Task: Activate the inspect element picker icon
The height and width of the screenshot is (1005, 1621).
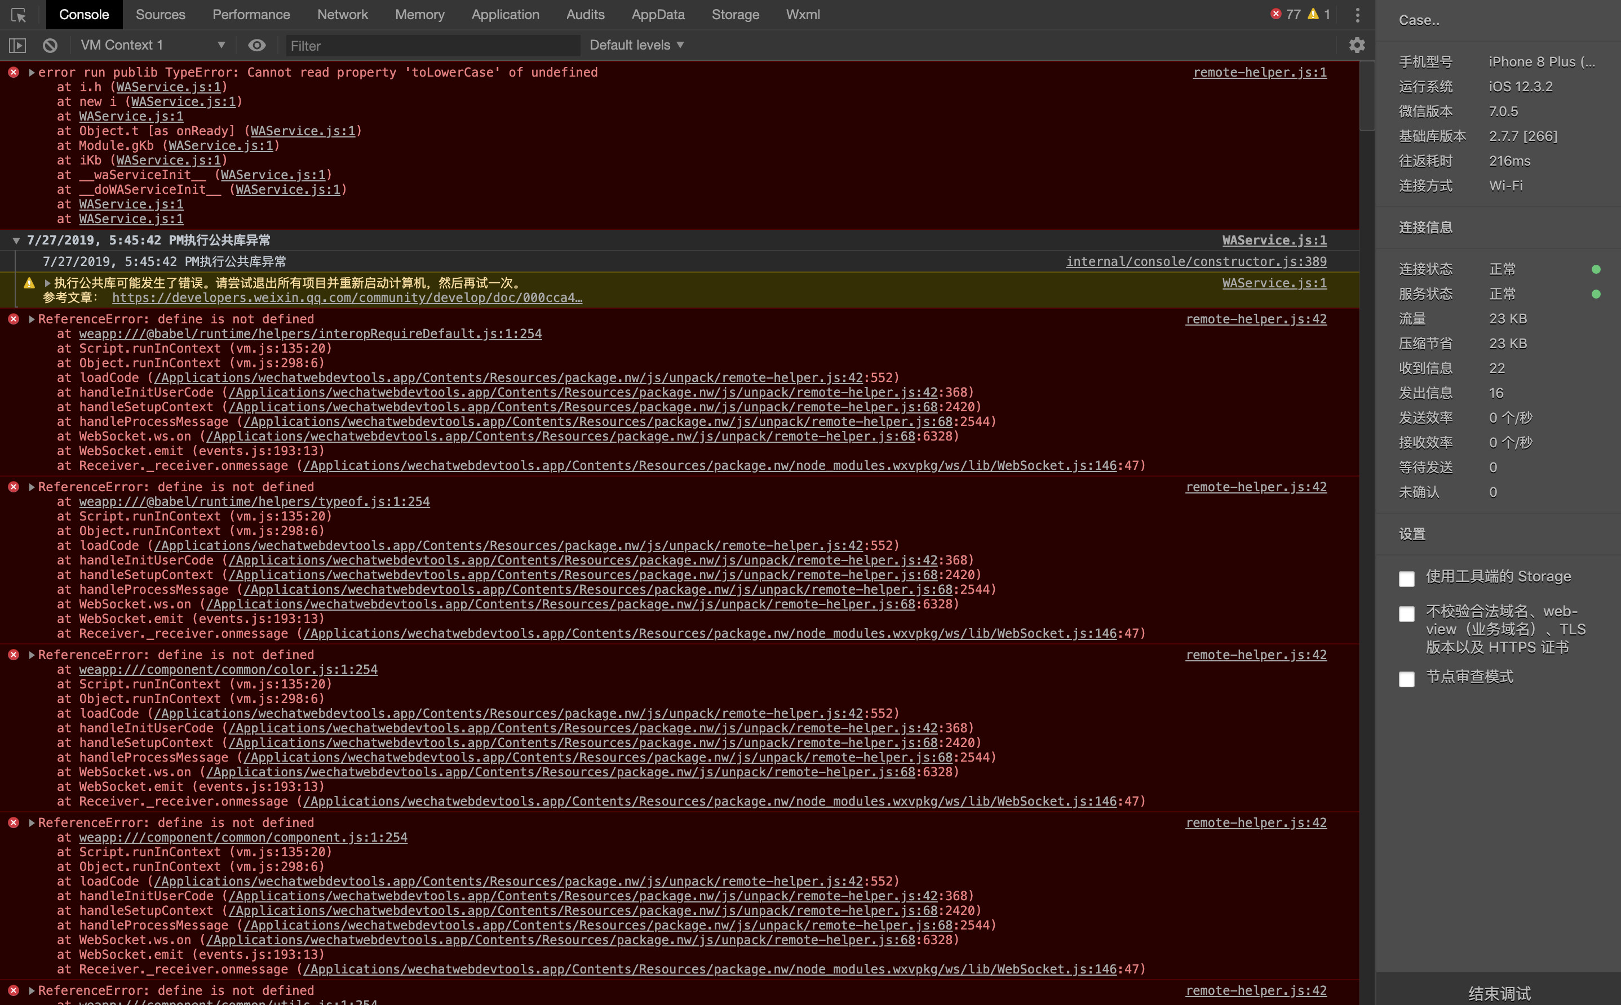Action: 19,15
